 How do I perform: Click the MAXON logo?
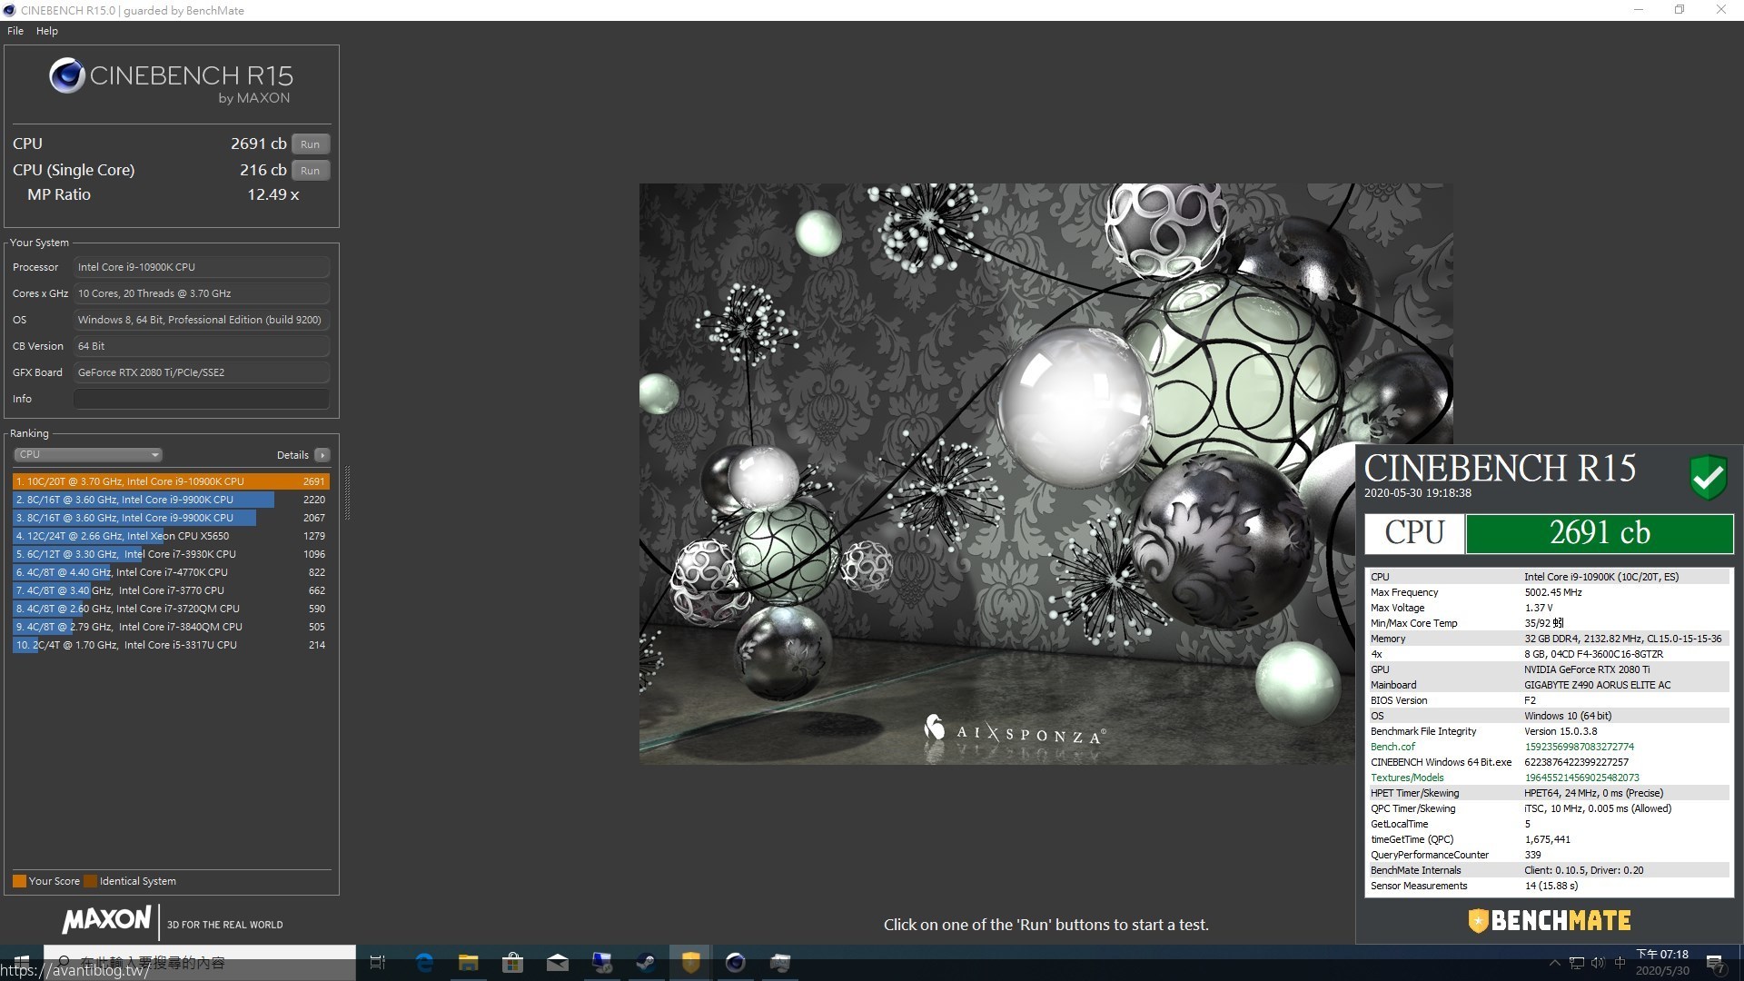[106, 920]
